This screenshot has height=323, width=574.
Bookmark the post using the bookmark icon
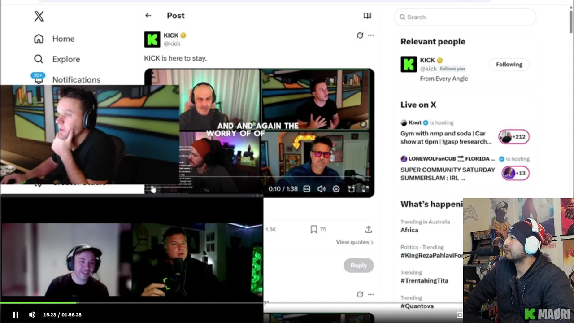[314, 229]
